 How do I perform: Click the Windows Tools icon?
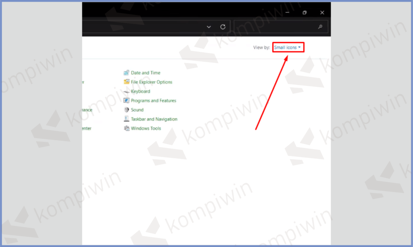(x=127, y=128)
